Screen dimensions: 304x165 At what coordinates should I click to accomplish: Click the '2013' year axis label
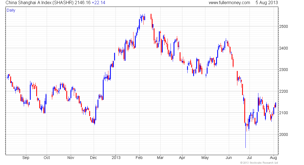coord(116,158)
